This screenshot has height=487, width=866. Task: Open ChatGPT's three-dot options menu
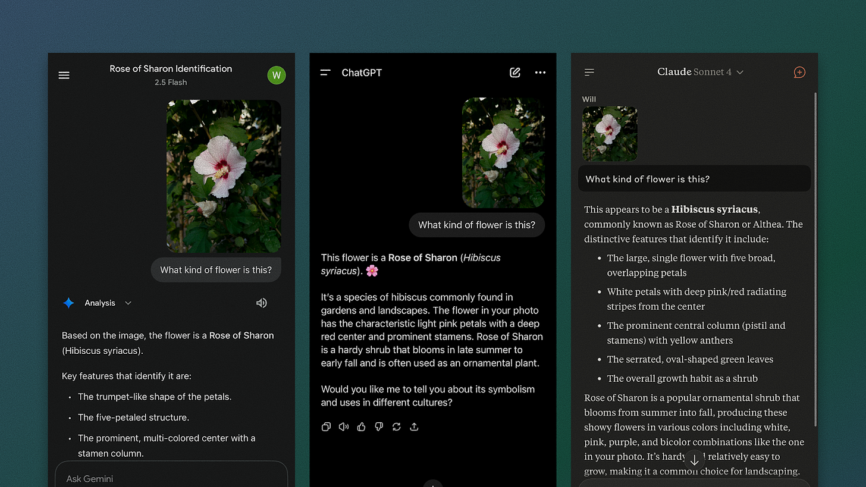[x=540, y=72]
